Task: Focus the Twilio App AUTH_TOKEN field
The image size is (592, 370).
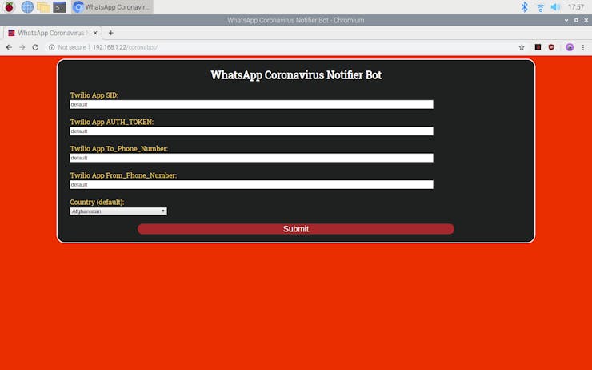Action: click(x=251, y=131)
